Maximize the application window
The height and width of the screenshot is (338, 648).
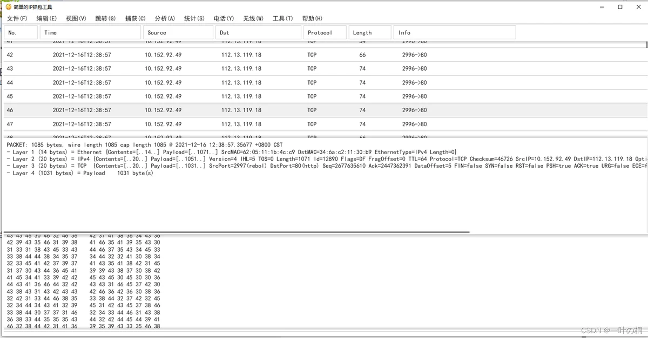point(620,7)
